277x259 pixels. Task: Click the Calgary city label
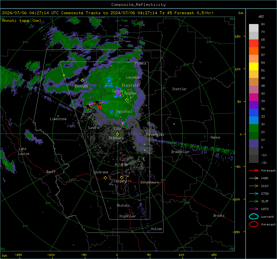120,181
